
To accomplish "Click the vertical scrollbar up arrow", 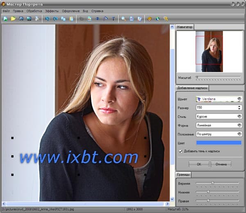I will [172, 27].
